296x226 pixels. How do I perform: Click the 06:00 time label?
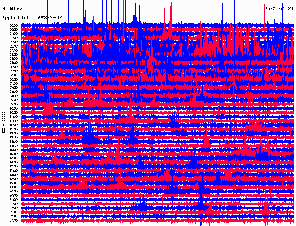point(14,75)
